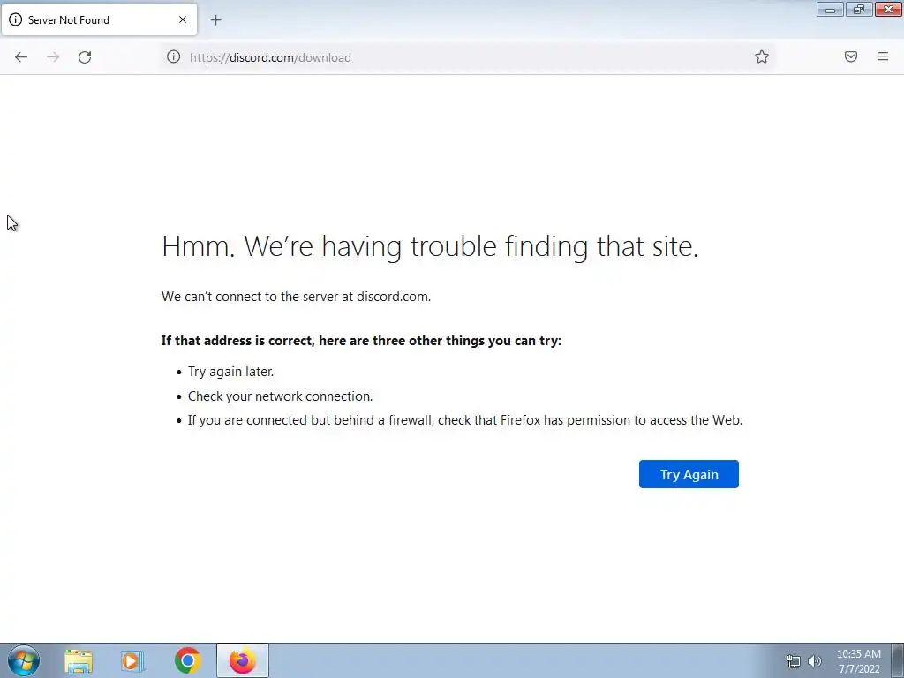Restore down the Firefox window
The width and height of the screenshot is (904, 678).
coord(859,9)
